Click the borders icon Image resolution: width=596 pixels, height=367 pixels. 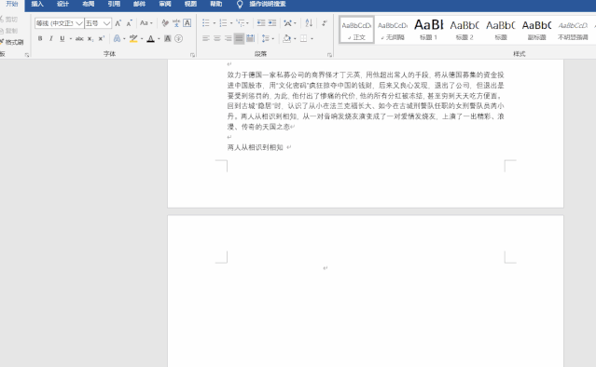(304, 38)
